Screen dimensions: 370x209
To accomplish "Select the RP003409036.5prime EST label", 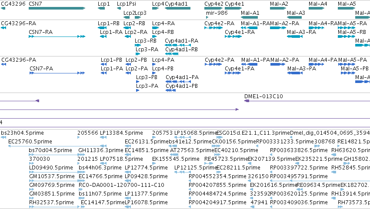I will click(299, 202).
